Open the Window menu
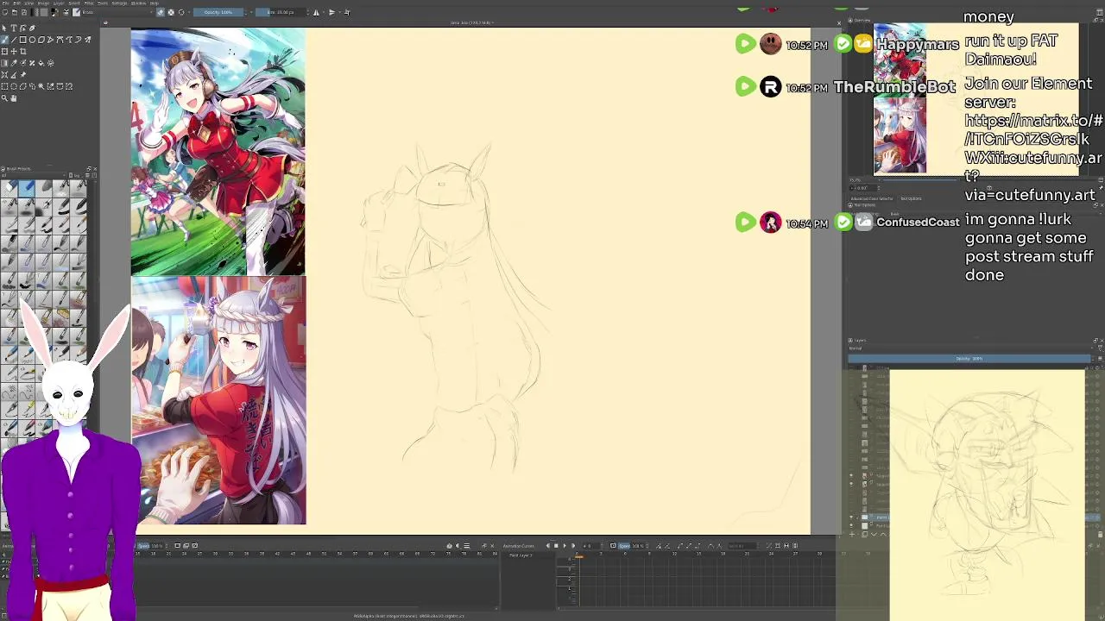Viewport: 1105px width, 621px height. coord(138,3)
